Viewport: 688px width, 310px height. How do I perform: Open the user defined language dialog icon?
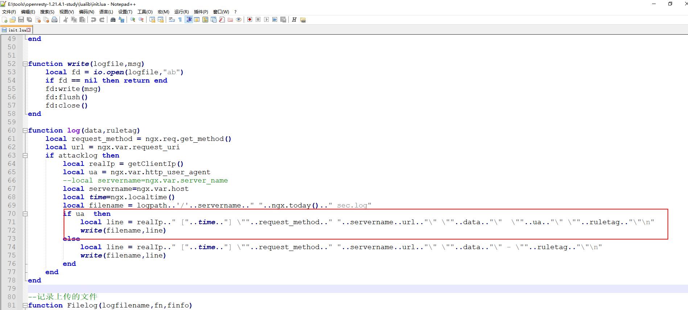(x=197, y=20)
